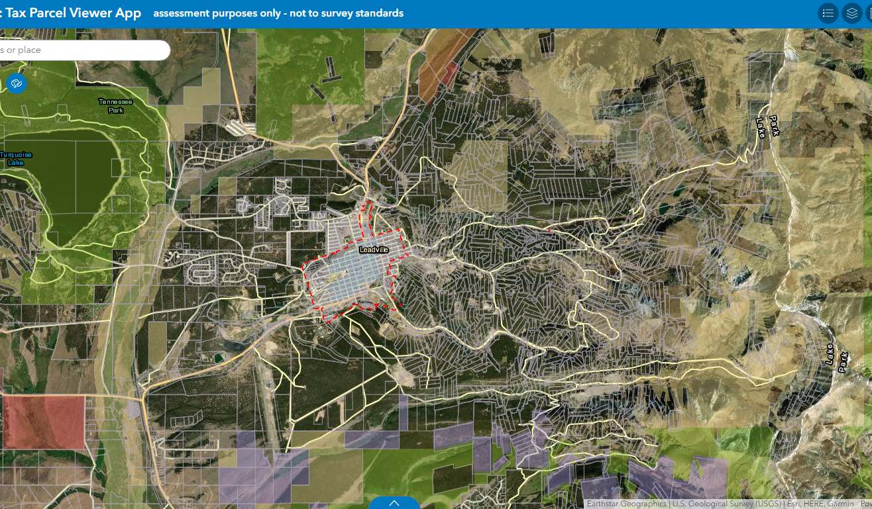Click the Earthstar Geographics attribution text
The width and height of the screenshot is (872, 509).
[x=627, y=504]
